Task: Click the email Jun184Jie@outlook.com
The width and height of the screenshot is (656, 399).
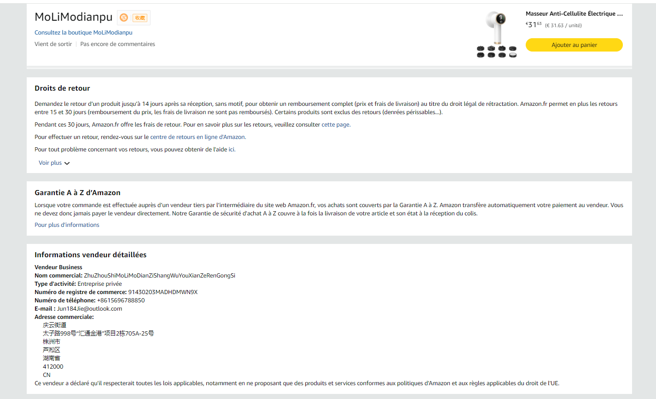Action: click(90, 309)
